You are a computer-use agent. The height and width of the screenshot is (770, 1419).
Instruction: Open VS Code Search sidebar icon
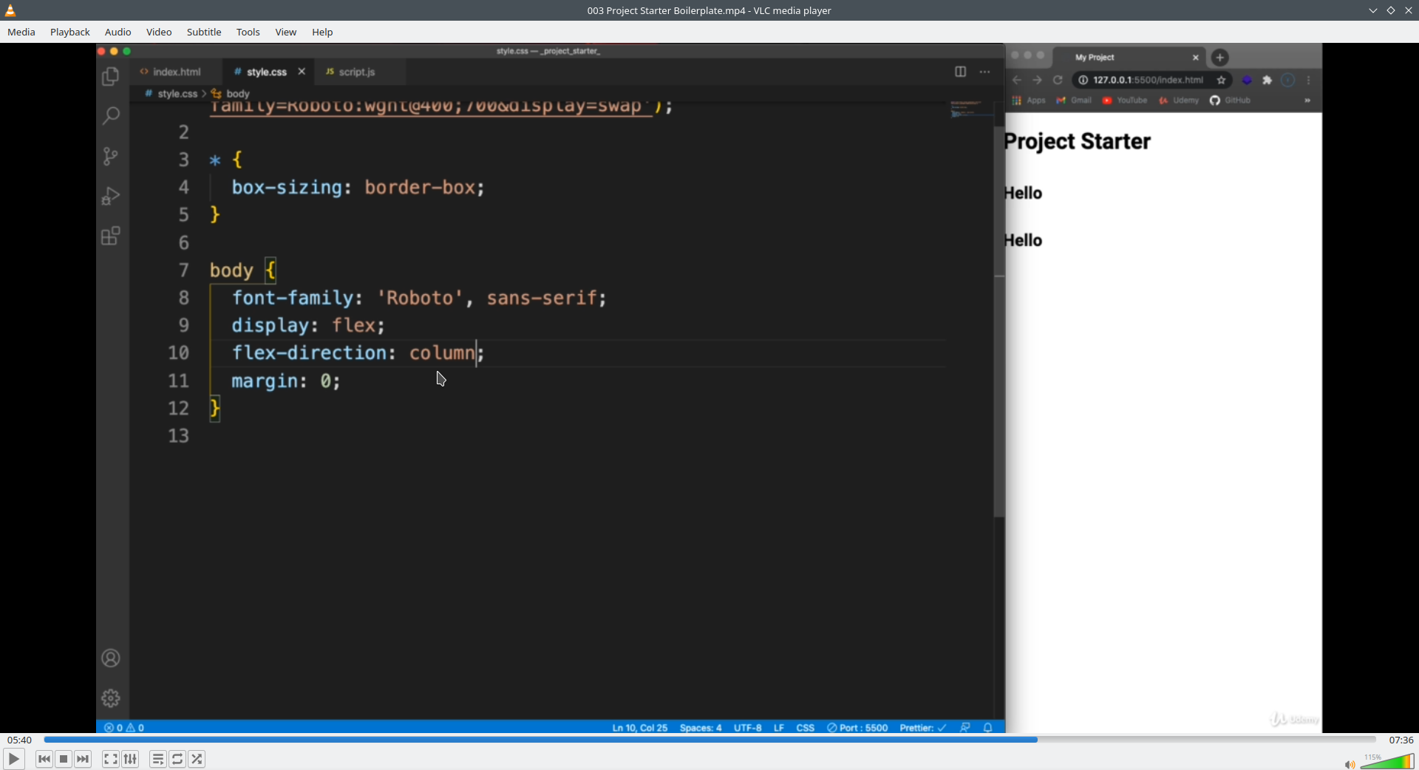coord(111,116)
